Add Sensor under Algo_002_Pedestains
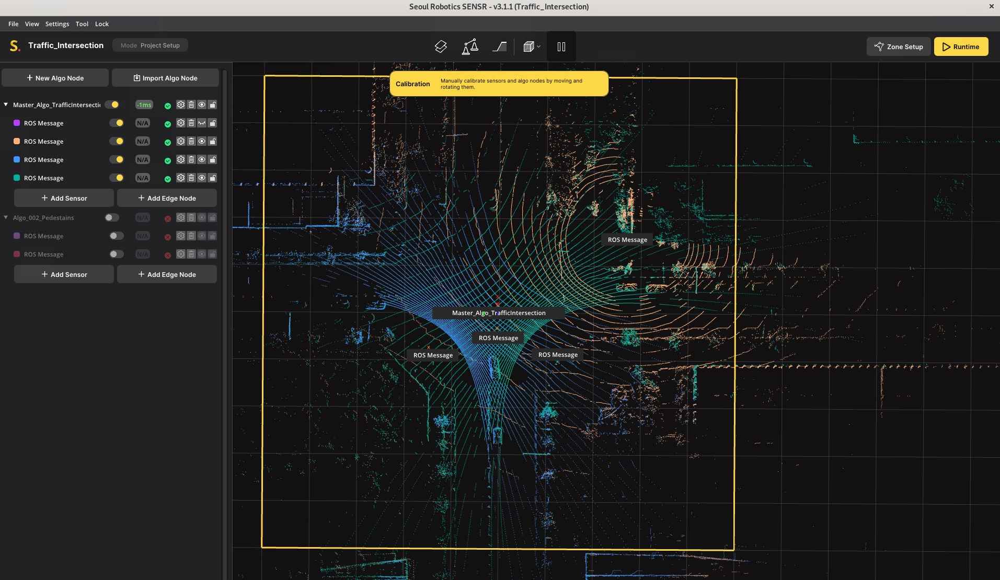 point(64,274)
